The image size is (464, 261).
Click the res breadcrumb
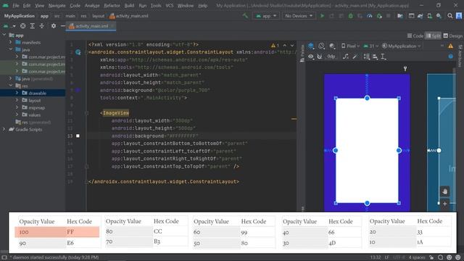click(x=84, y=16)
